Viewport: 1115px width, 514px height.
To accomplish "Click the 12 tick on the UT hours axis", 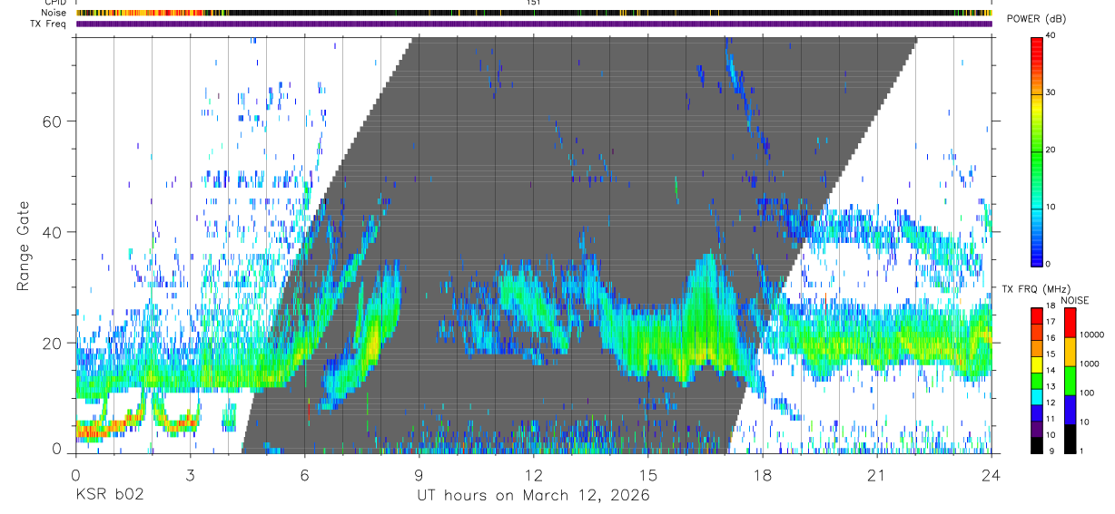I will click(x=533, y=474).
